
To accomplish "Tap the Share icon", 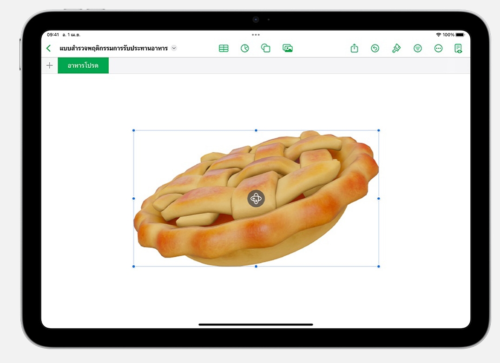I will [354, 48].
